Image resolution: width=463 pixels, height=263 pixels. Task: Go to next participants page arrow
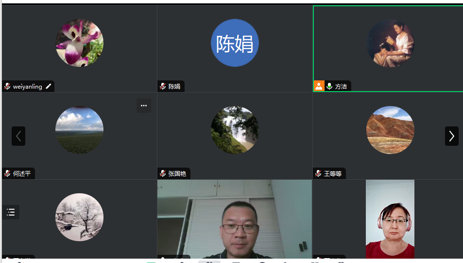[451, 136]
